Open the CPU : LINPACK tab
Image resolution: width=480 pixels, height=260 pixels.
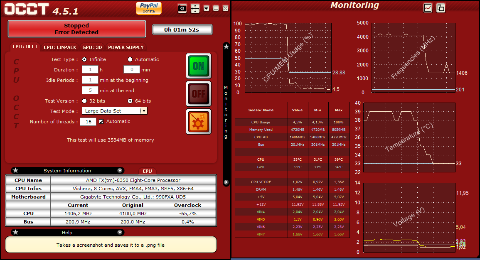[60, 47]
